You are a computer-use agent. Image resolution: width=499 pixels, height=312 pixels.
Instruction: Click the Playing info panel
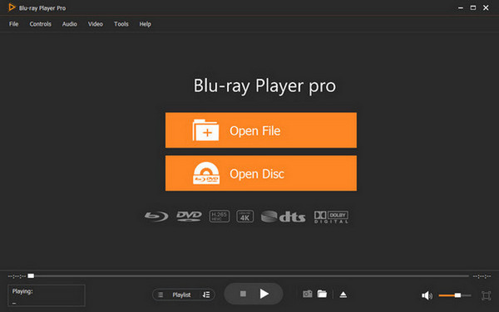[x=47, y=295]
